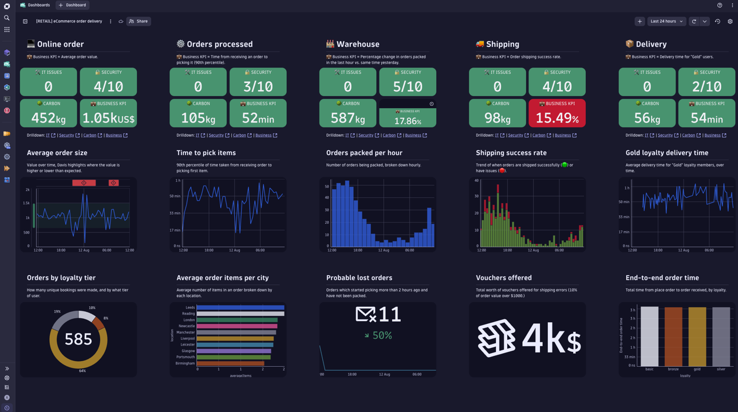Image resolution: width=738 pixels, height=412 pixels.
Task: Add a panel with the plus icon
Action: [640, 21]
